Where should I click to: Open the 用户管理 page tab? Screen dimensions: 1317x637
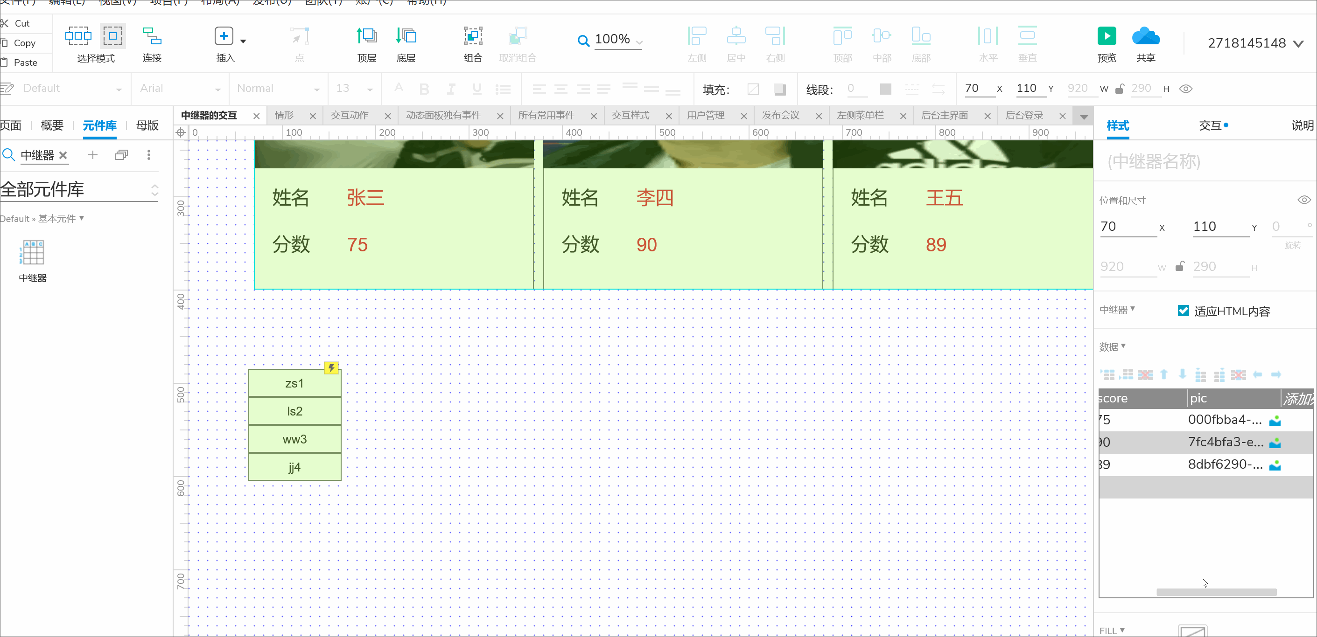(x=706, y=116)
